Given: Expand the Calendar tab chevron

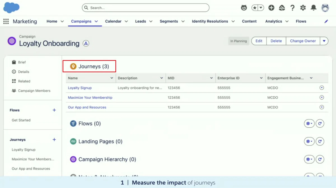Looking at the screenshot, I should click(126, 21).
